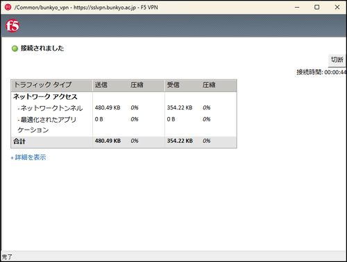Click the 受信 column header

[173, 85]
